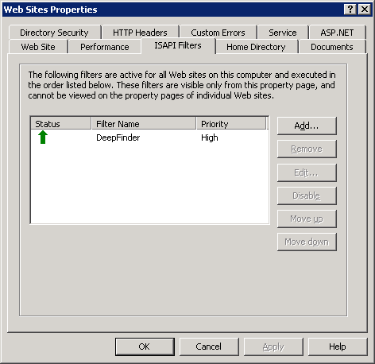Confirm the dialog with OK

pos(145,347)
